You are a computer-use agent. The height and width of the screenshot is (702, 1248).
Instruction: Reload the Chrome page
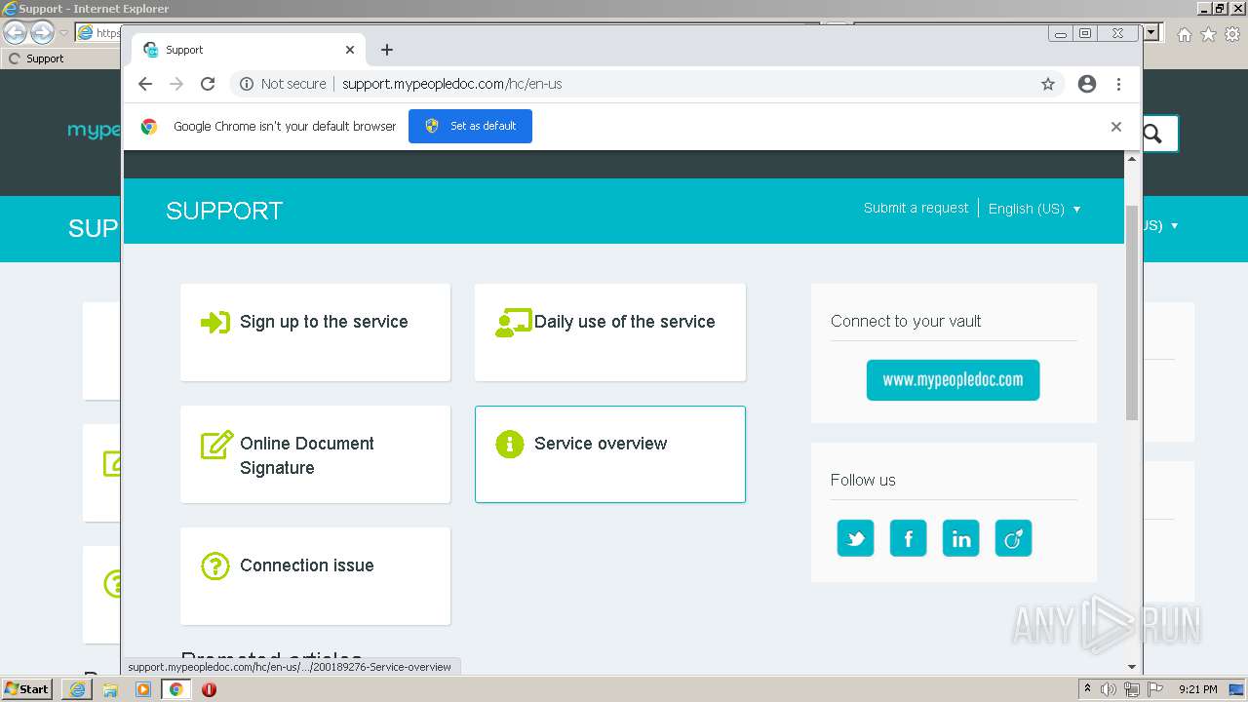(x=208, y=84)
